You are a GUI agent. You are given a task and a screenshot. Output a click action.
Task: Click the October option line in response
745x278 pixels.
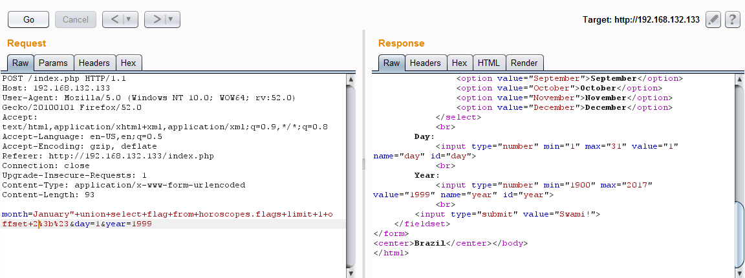click(x=559, y=88)
